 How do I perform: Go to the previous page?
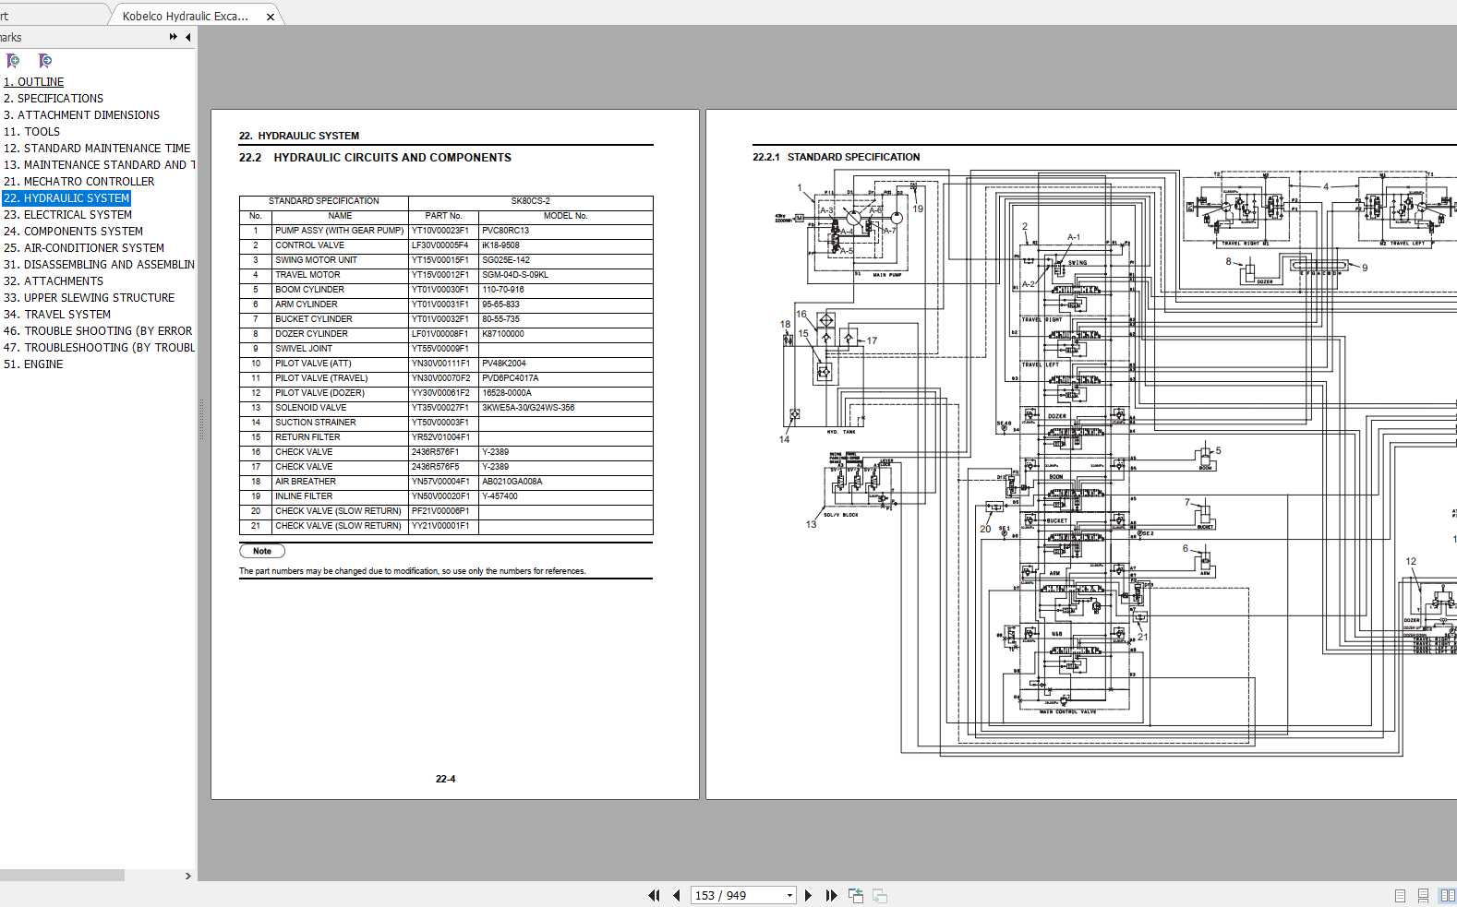pos(677,895)
